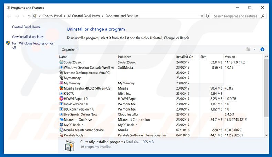Click the Mozilla Firefox 48.0.2 icon
The height and width of the screenshot is (157, 272).
(x=61, y=88)
